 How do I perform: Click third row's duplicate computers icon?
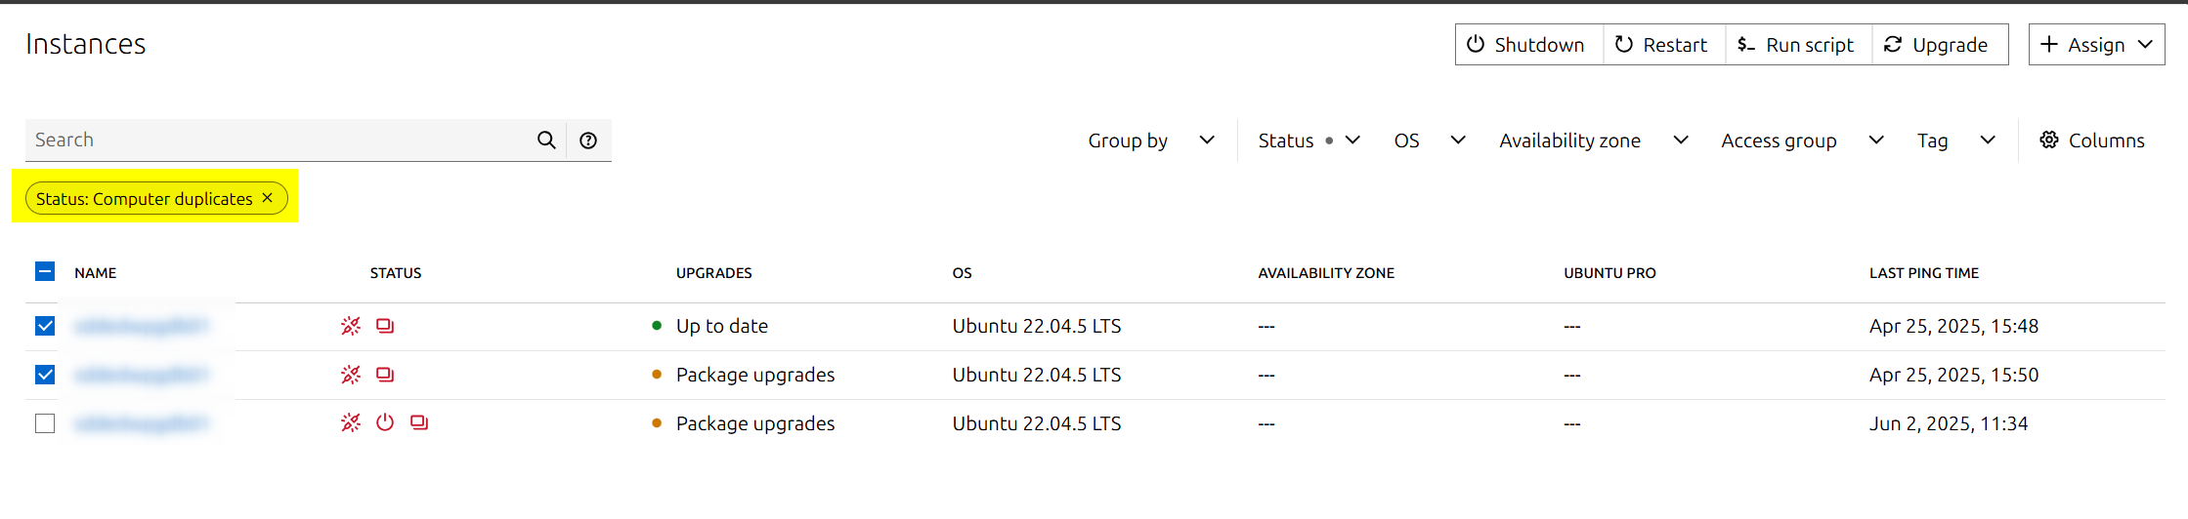[x=419, y=422]
